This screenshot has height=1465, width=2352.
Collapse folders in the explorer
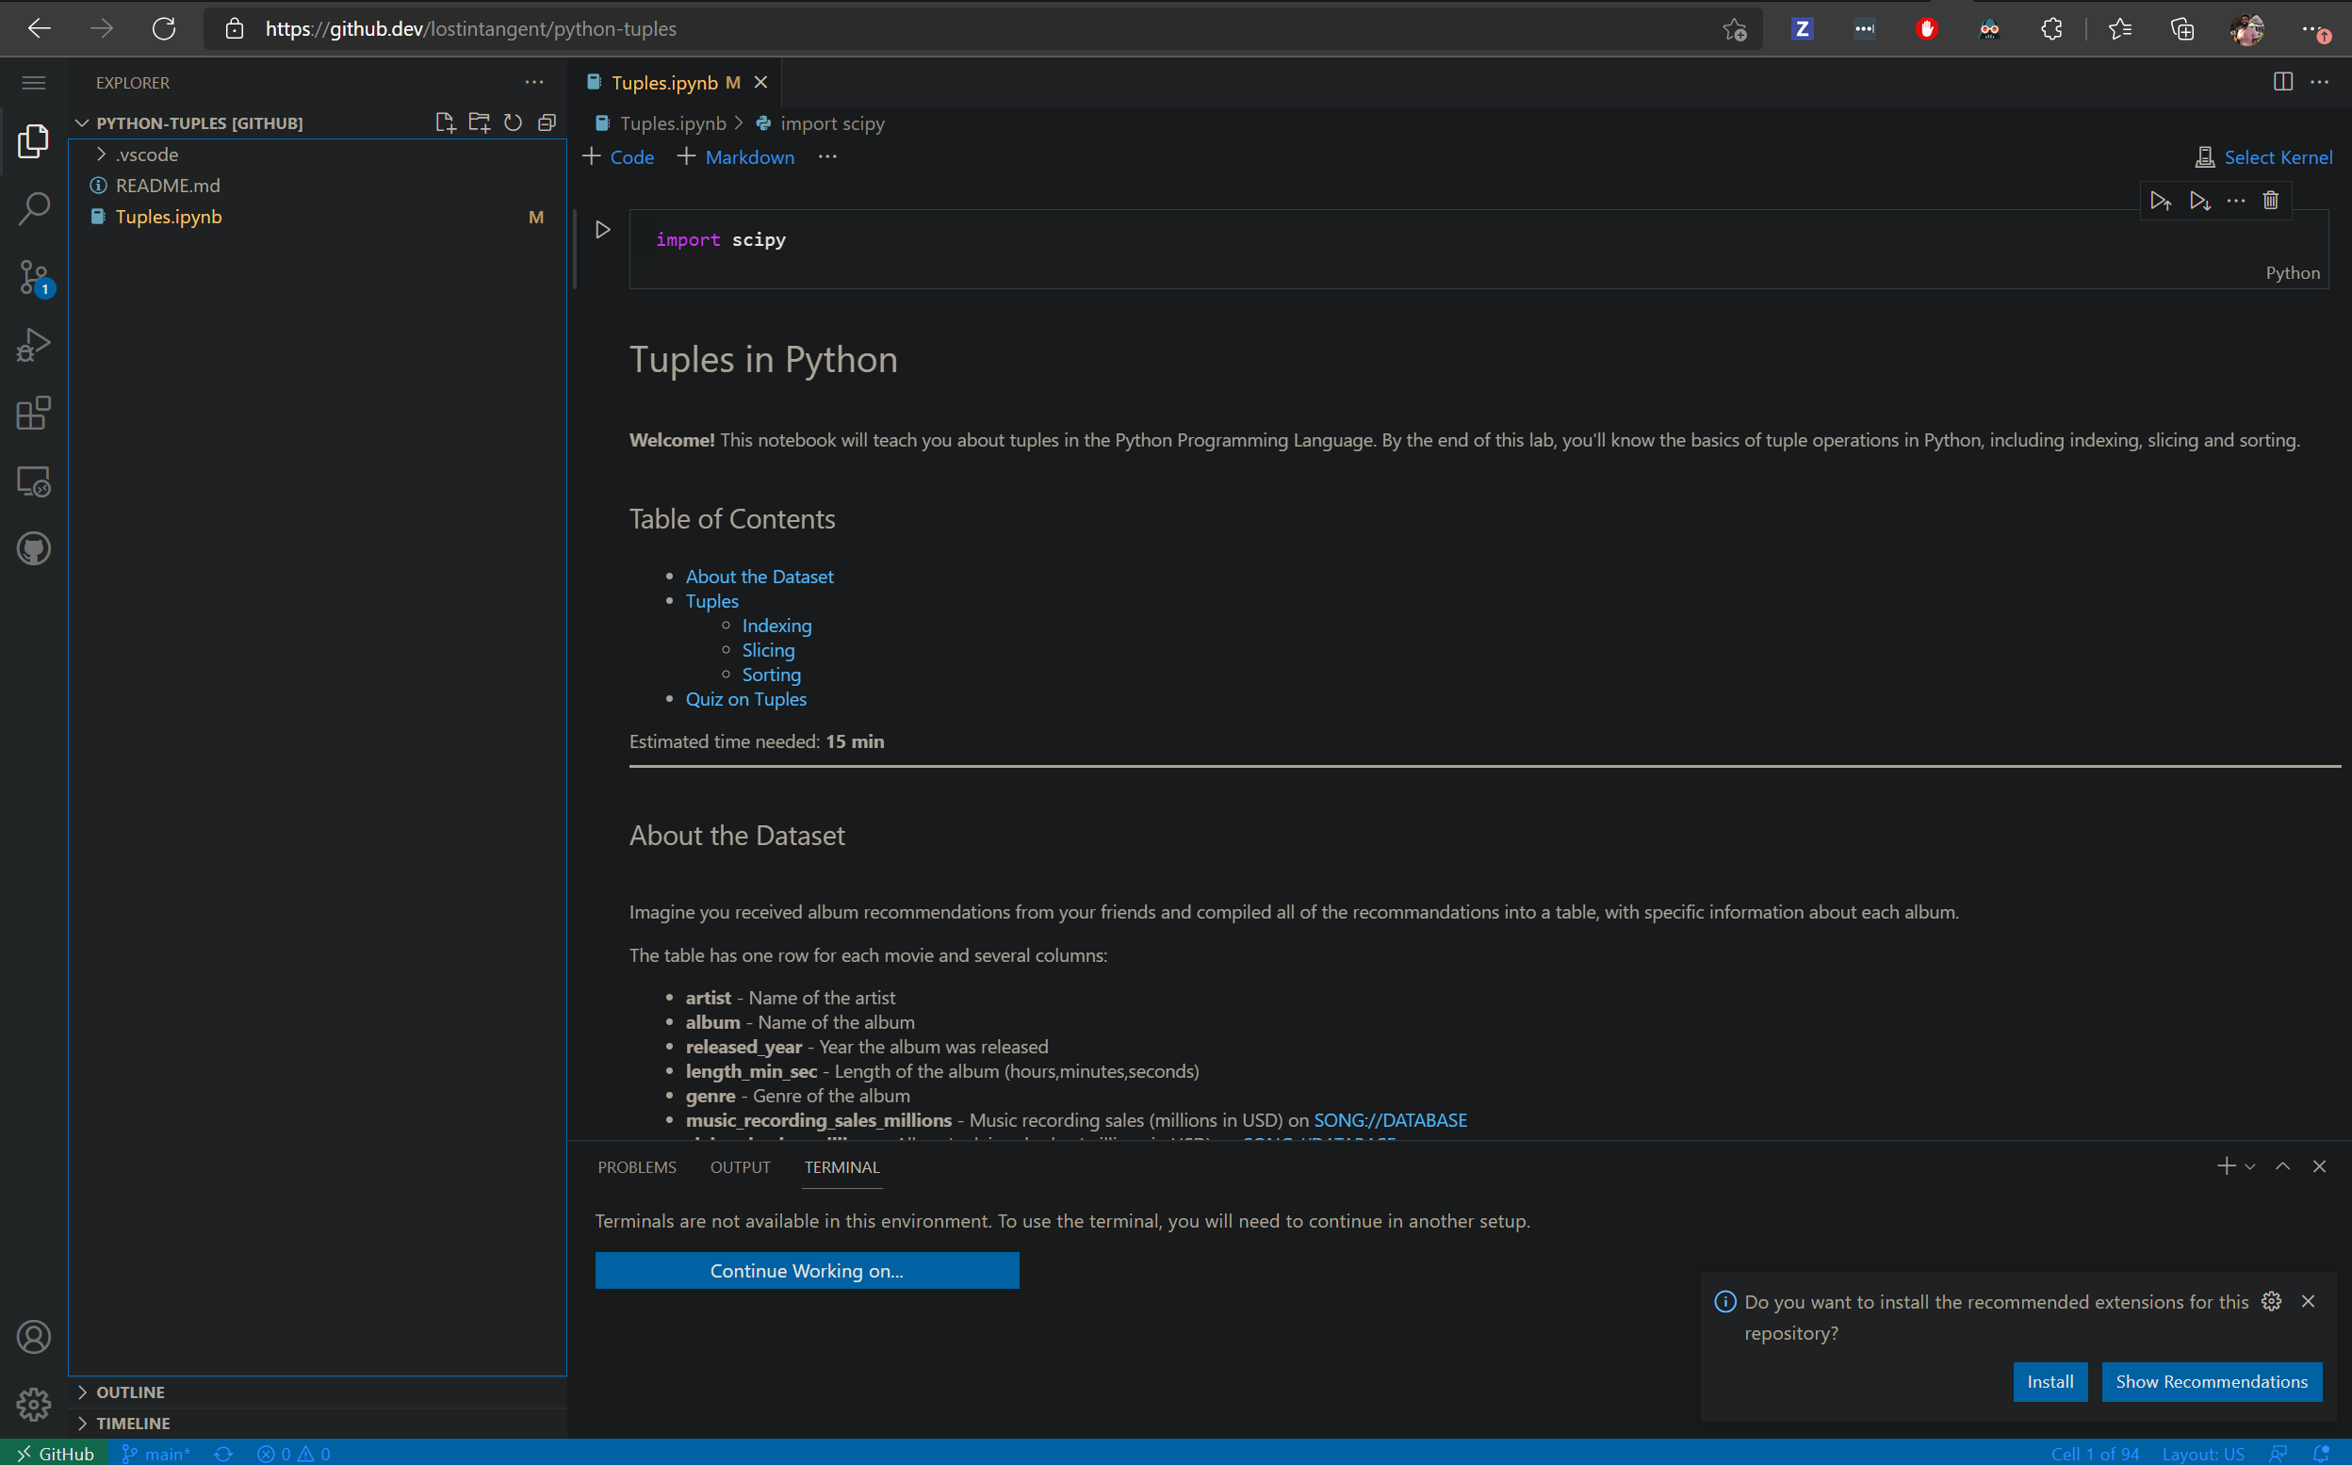pyautogui.click(x=547, y=122)
